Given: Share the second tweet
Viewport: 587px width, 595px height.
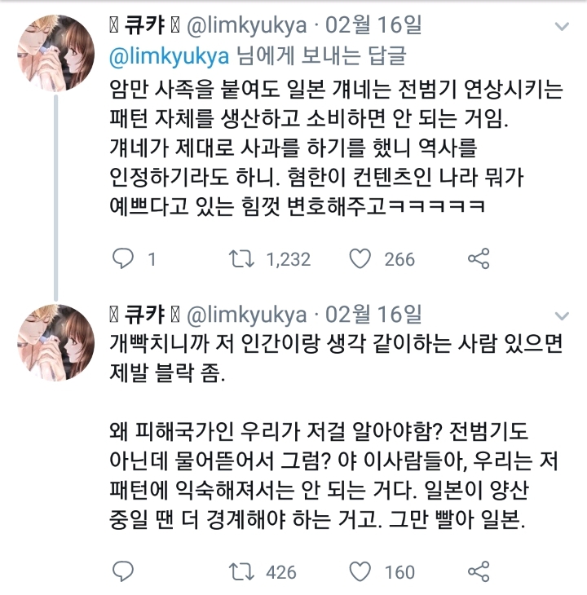Looking at the screenshot, I should click(479, 571).
